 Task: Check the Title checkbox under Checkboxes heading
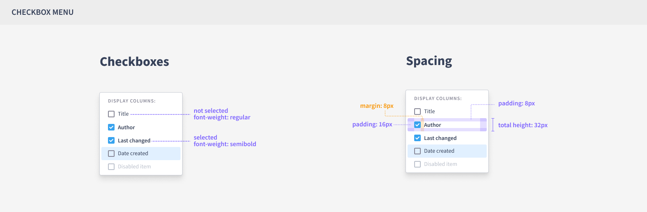[x=111, y=114]
